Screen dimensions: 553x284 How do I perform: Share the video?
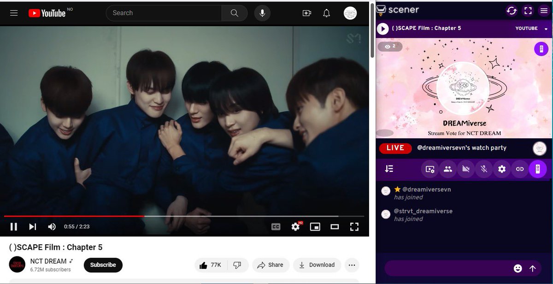point(271,265)
